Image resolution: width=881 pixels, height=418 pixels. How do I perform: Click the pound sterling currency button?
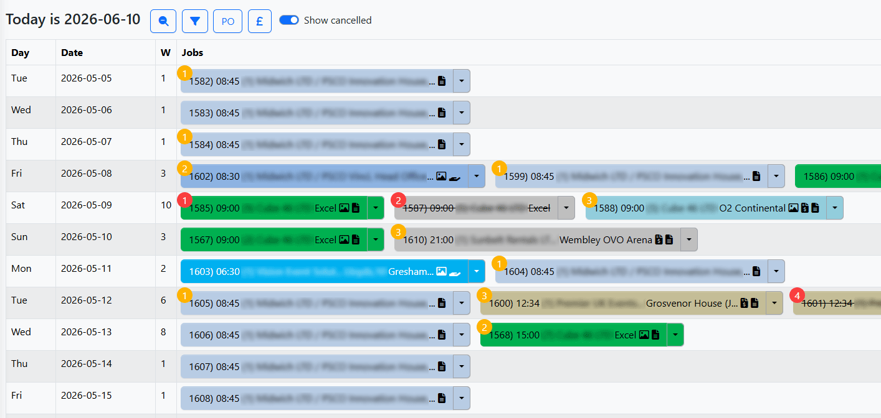(260, 21)
